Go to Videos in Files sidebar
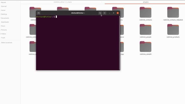The image size is (185, 104). click(x=3, y=34)
